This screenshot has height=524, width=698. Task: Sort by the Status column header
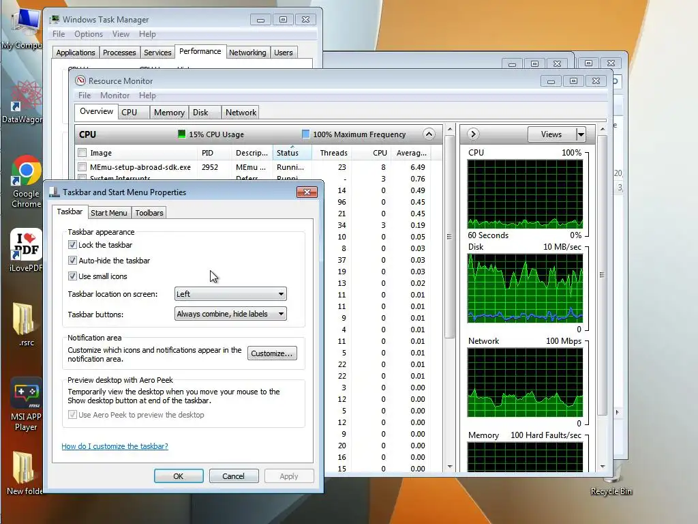292,153
